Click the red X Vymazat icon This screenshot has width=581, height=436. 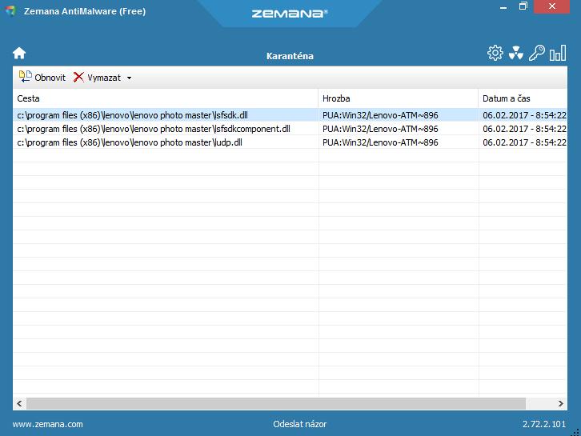[x=78, y=77]
